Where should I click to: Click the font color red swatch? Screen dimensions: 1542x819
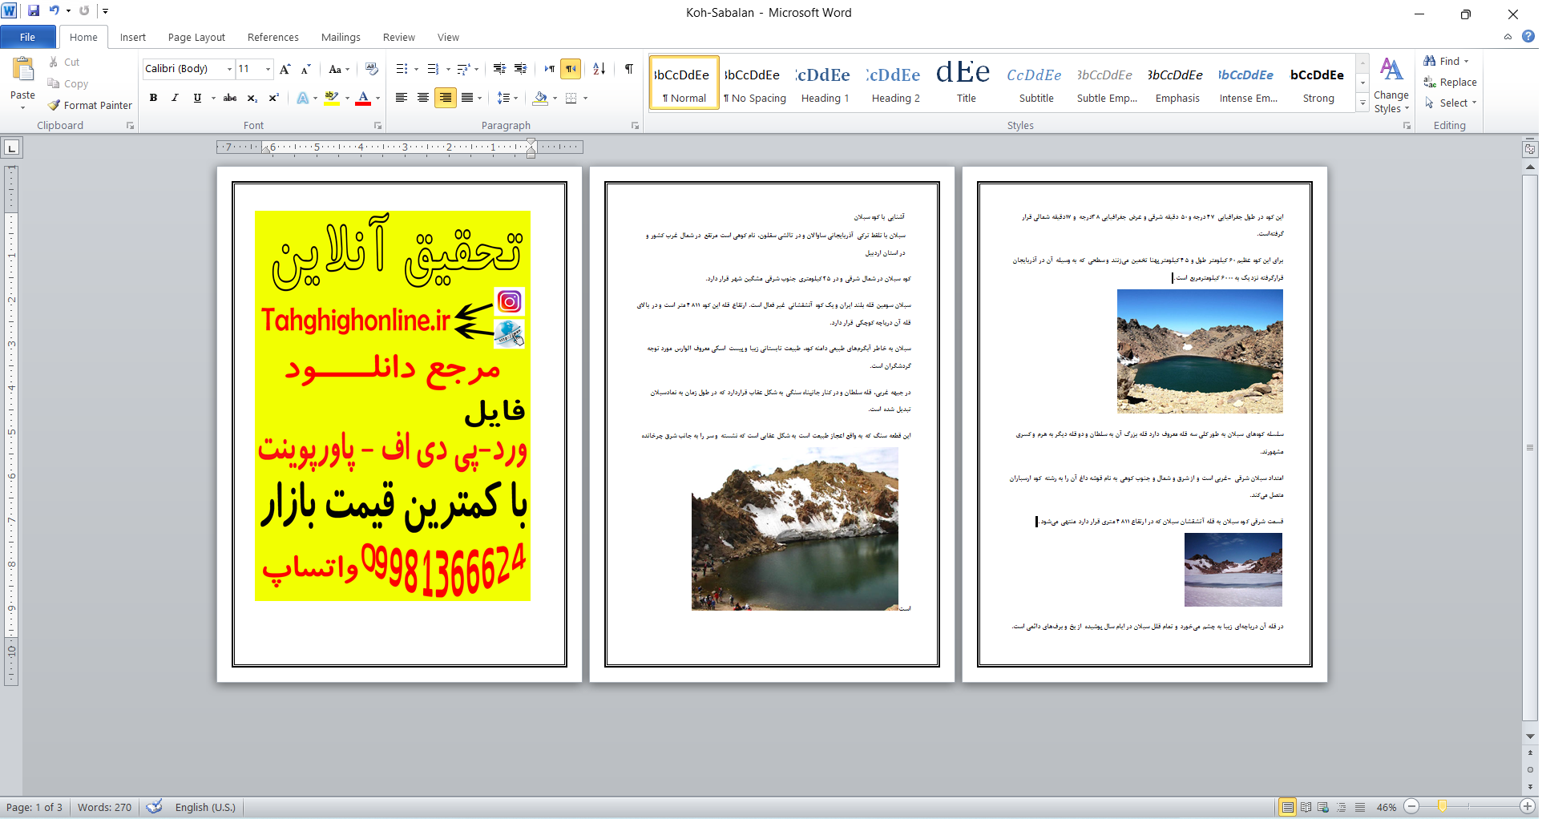[x=363, y=98]
